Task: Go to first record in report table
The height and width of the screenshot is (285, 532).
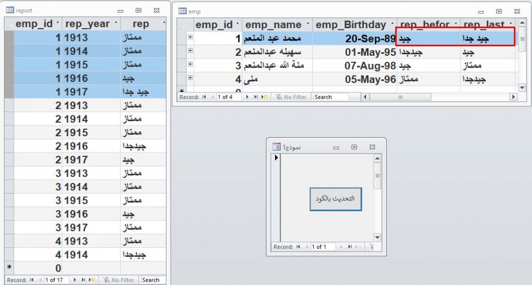Action: (x=33, y=280)
